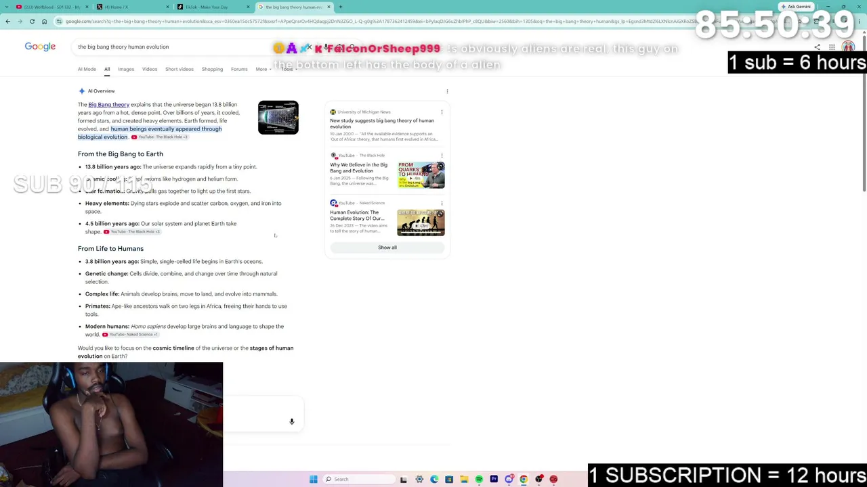Click the From the Big Bang to Earth heading
The height and width of the screenshot is (487, 867).
[121, 154]
